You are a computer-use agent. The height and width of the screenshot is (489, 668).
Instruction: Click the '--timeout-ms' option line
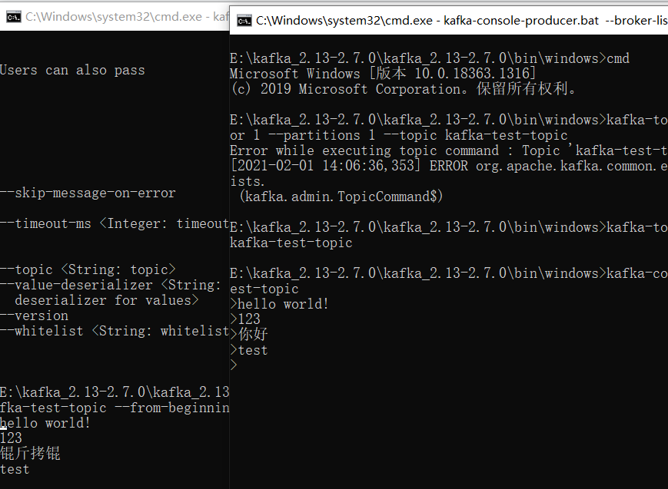[x=115, y=223]
